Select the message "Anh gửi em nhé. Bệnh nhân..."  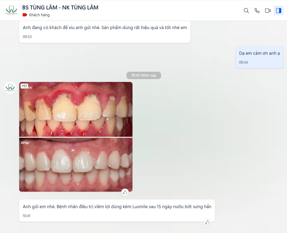117,207
